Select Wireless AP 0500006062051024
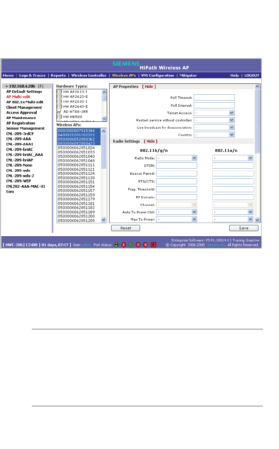 coord(76,148)
